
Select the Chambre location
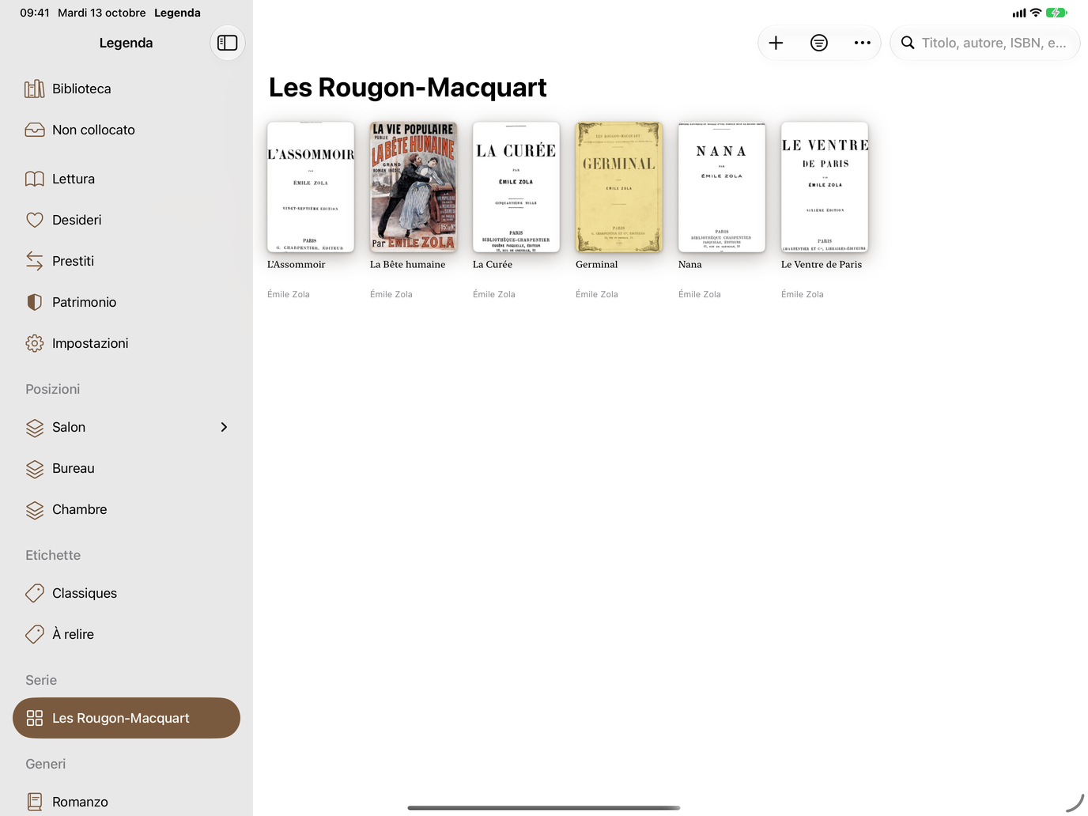127,509
